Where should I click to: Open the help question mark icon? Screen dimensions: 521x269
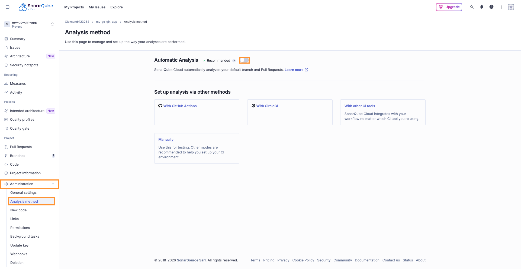coord(491,7)
